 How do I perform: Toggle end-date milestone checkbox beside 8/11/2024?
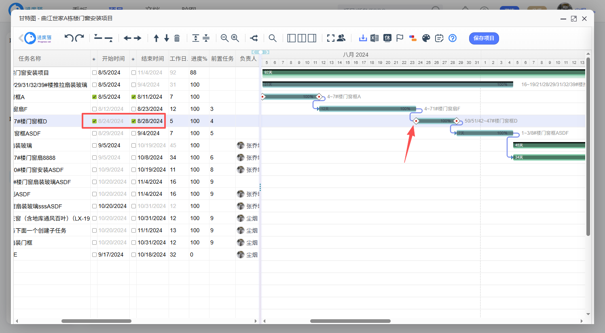(133, 97)
